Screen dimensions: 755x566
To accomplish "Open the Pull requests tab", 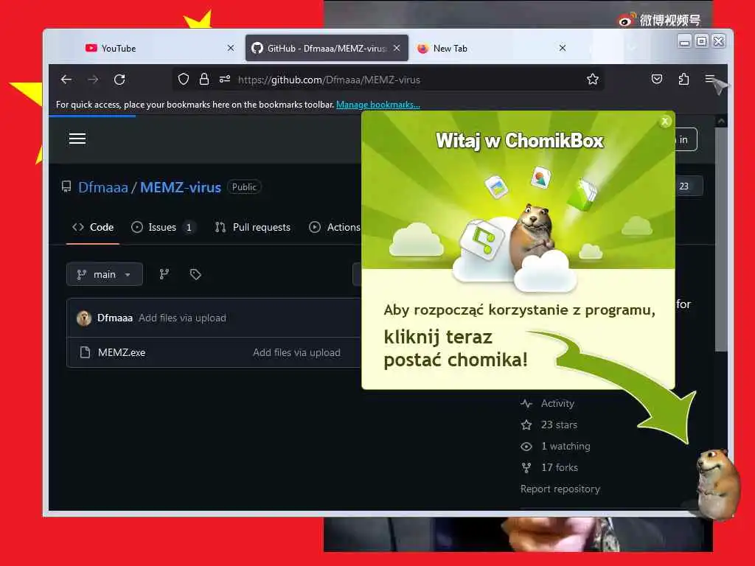I will click(253, 227).
